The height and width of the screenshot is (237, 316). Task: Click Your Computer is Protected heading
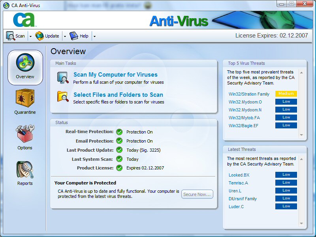coord(85,183)
